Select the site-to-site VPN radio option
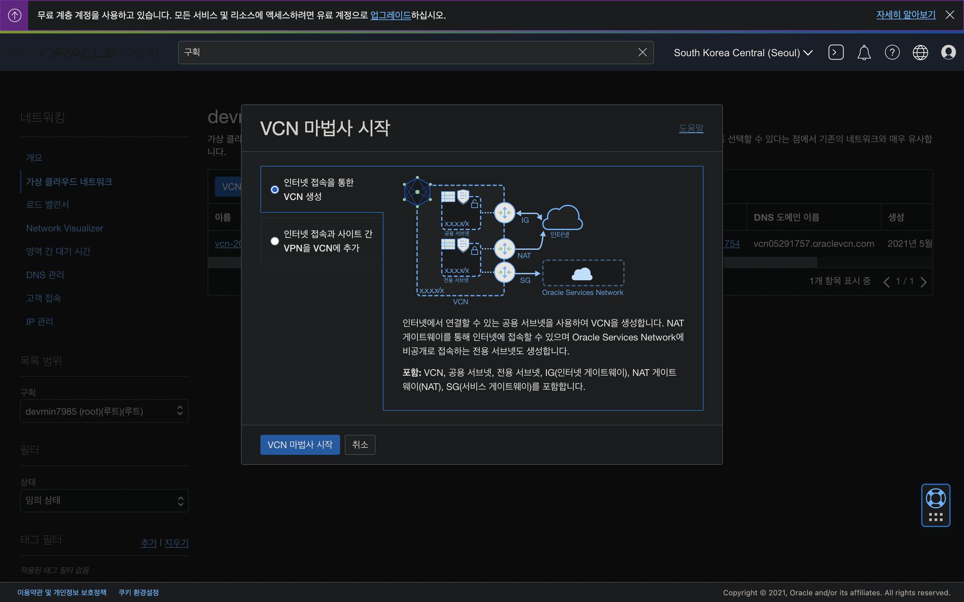This screenshot has width=964, height=602. coord(275,241)
